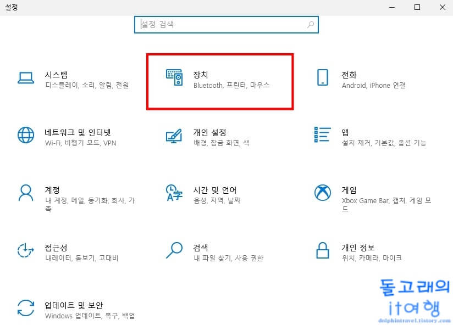The image size is (453, 331).
Task: Click text 'Android, iPhone 연결'
Action: 373,85
